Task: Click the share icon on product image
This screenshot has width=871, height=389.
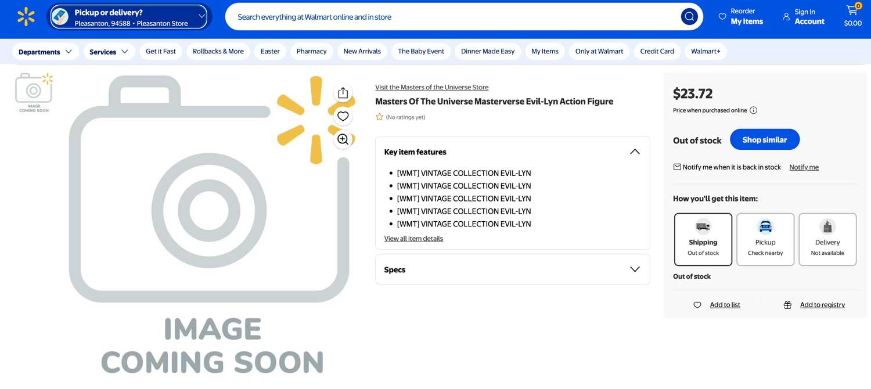Action: pos(343,93)
